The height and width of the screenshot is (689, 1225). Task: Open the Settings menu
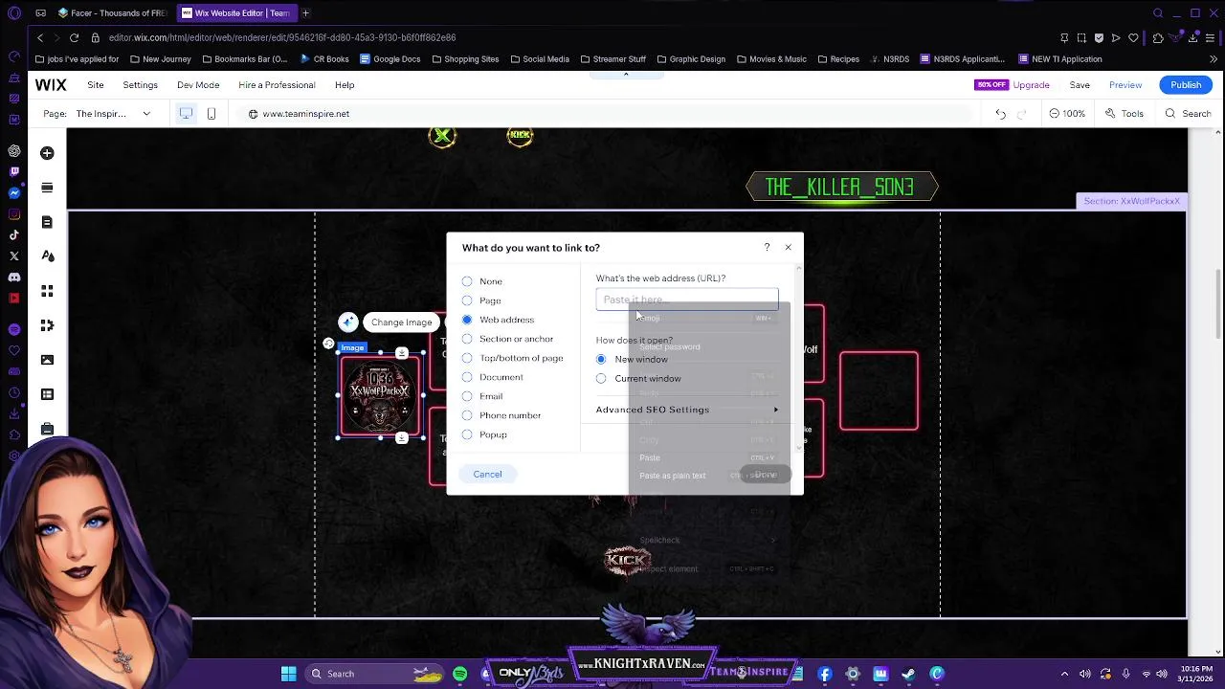(140, 85)
